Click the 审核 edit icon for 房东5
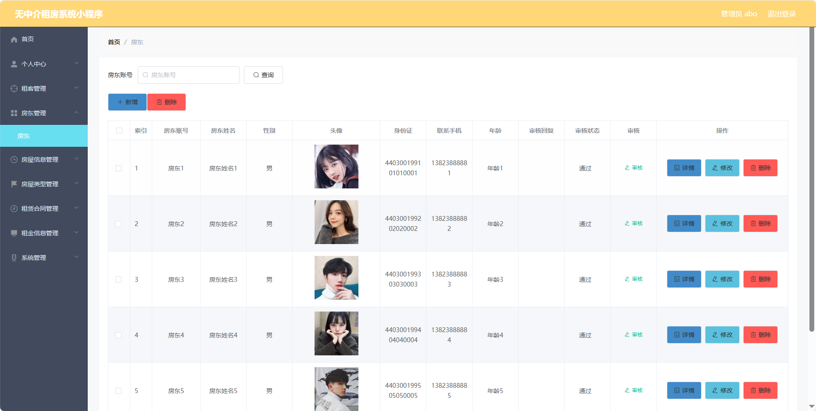816x411 pixels. [627, 390]
